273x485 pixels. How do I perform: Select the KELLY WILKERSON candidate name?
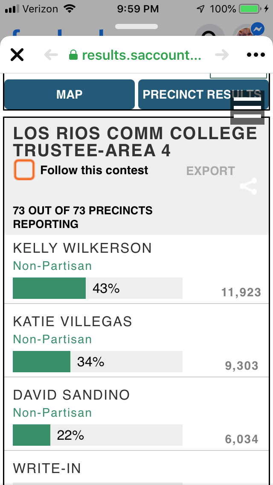pyautogui.click(x=82, y=248)
